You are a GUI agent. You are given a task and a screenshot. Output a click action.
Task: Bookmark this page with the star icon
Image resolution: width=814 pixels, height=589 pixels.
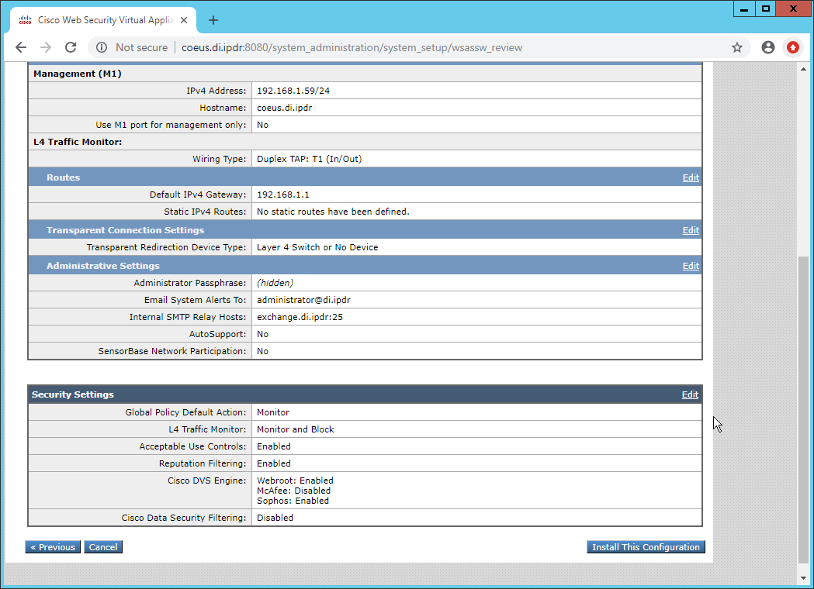tap(737, 48)
